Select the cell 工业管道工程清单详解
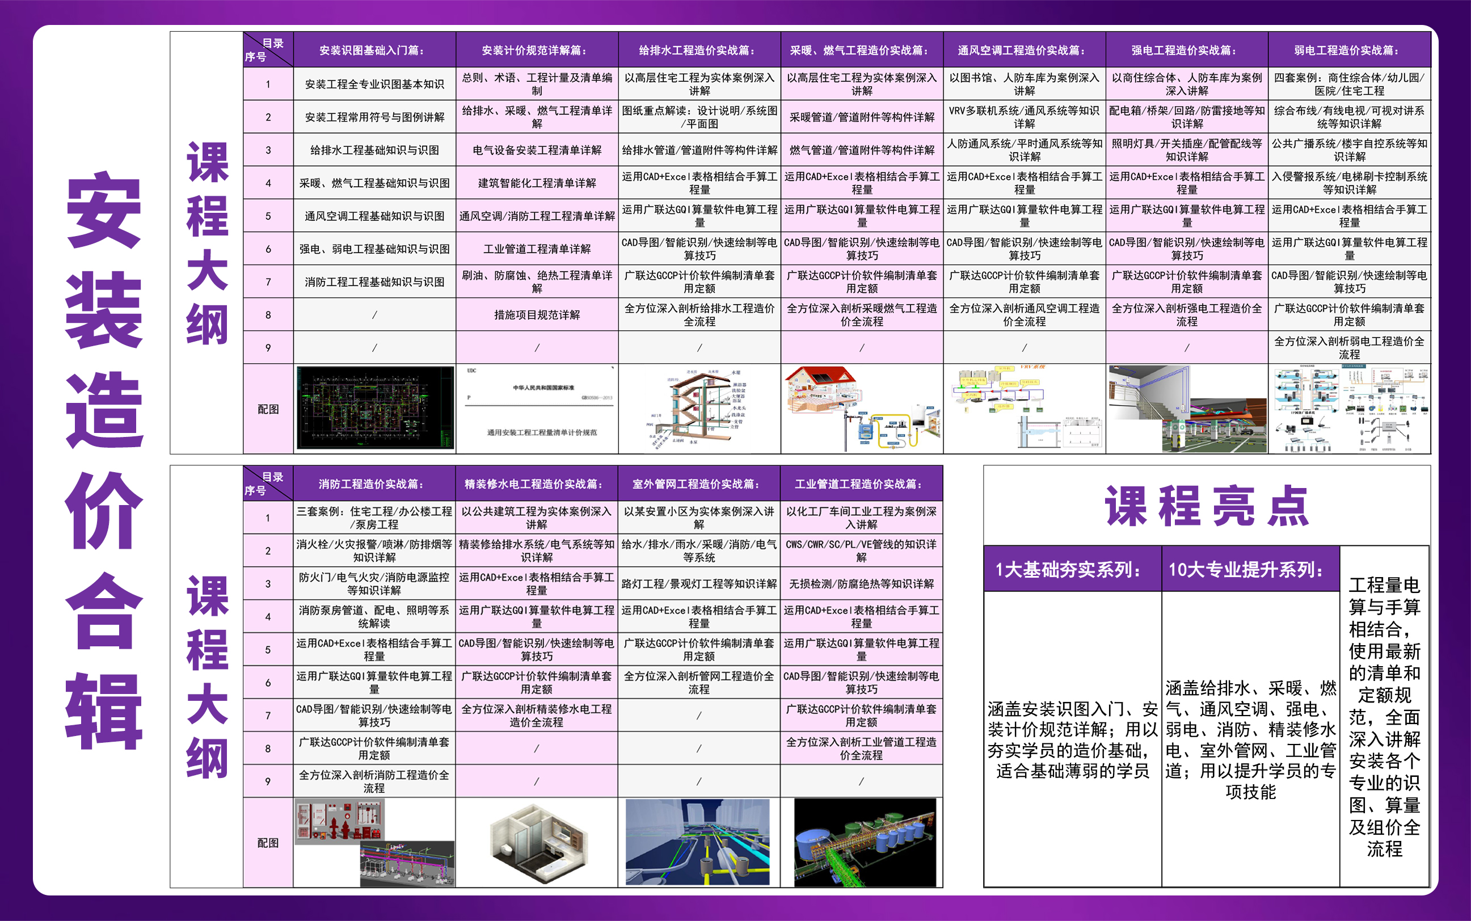Image resolution: width=1471 pixels, height=921 pixels. pos(538,249)
